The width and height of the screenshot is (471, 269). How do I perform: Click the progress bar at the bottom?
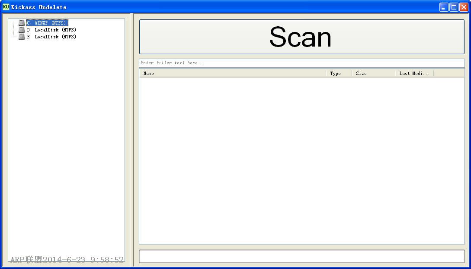click(301, 256)
